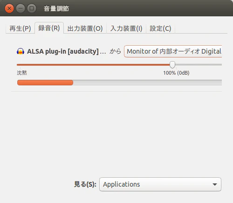The height and width of the screenshot is (203, 233).
Task: Click the ALSA plug-in [audacity] stream label
Action: 67,51
